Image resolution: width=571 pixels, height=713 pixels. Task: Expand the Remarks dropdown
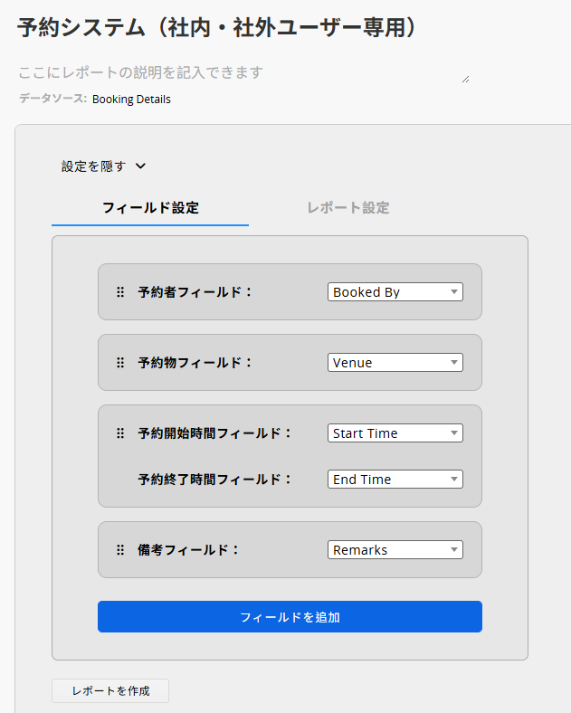(395, 550)
